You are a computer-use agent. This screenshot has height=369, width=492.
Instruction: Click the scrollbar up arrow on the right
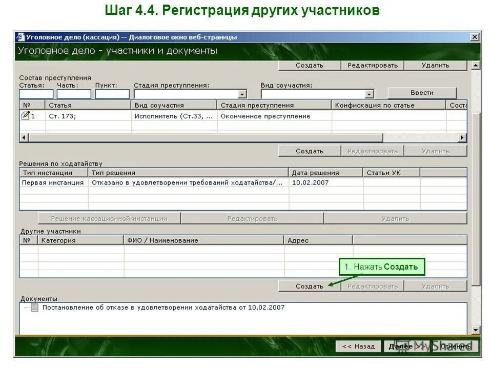[477, 65]
